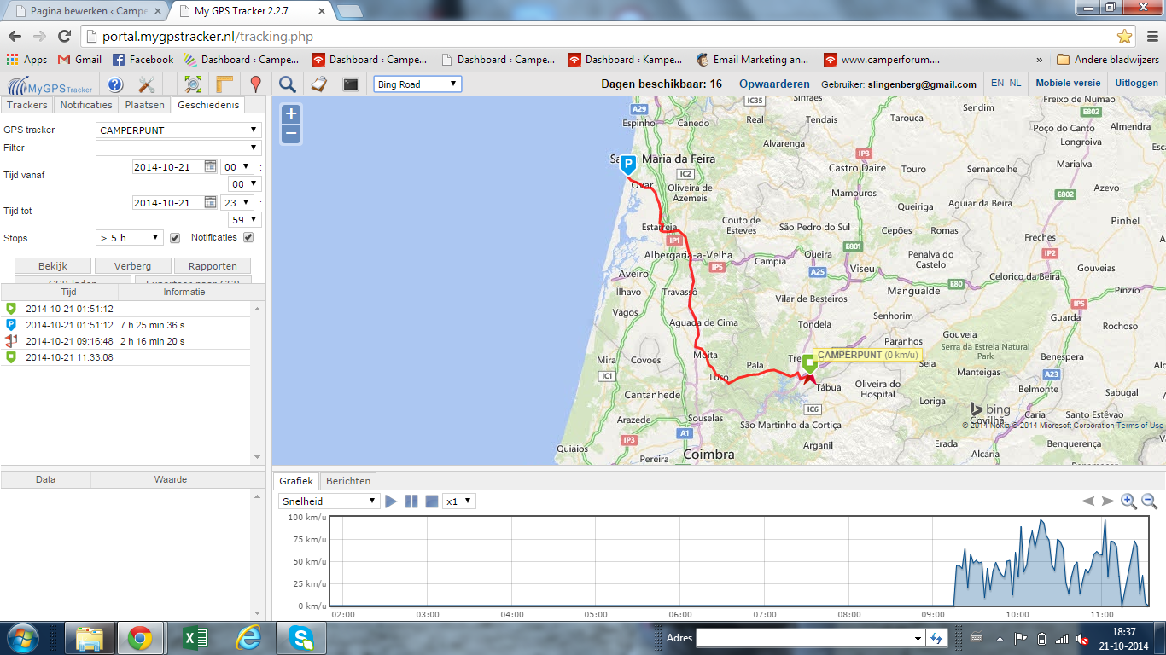
Task: Click the Tijd vanaf date input field
Action: tap(167, 167)
